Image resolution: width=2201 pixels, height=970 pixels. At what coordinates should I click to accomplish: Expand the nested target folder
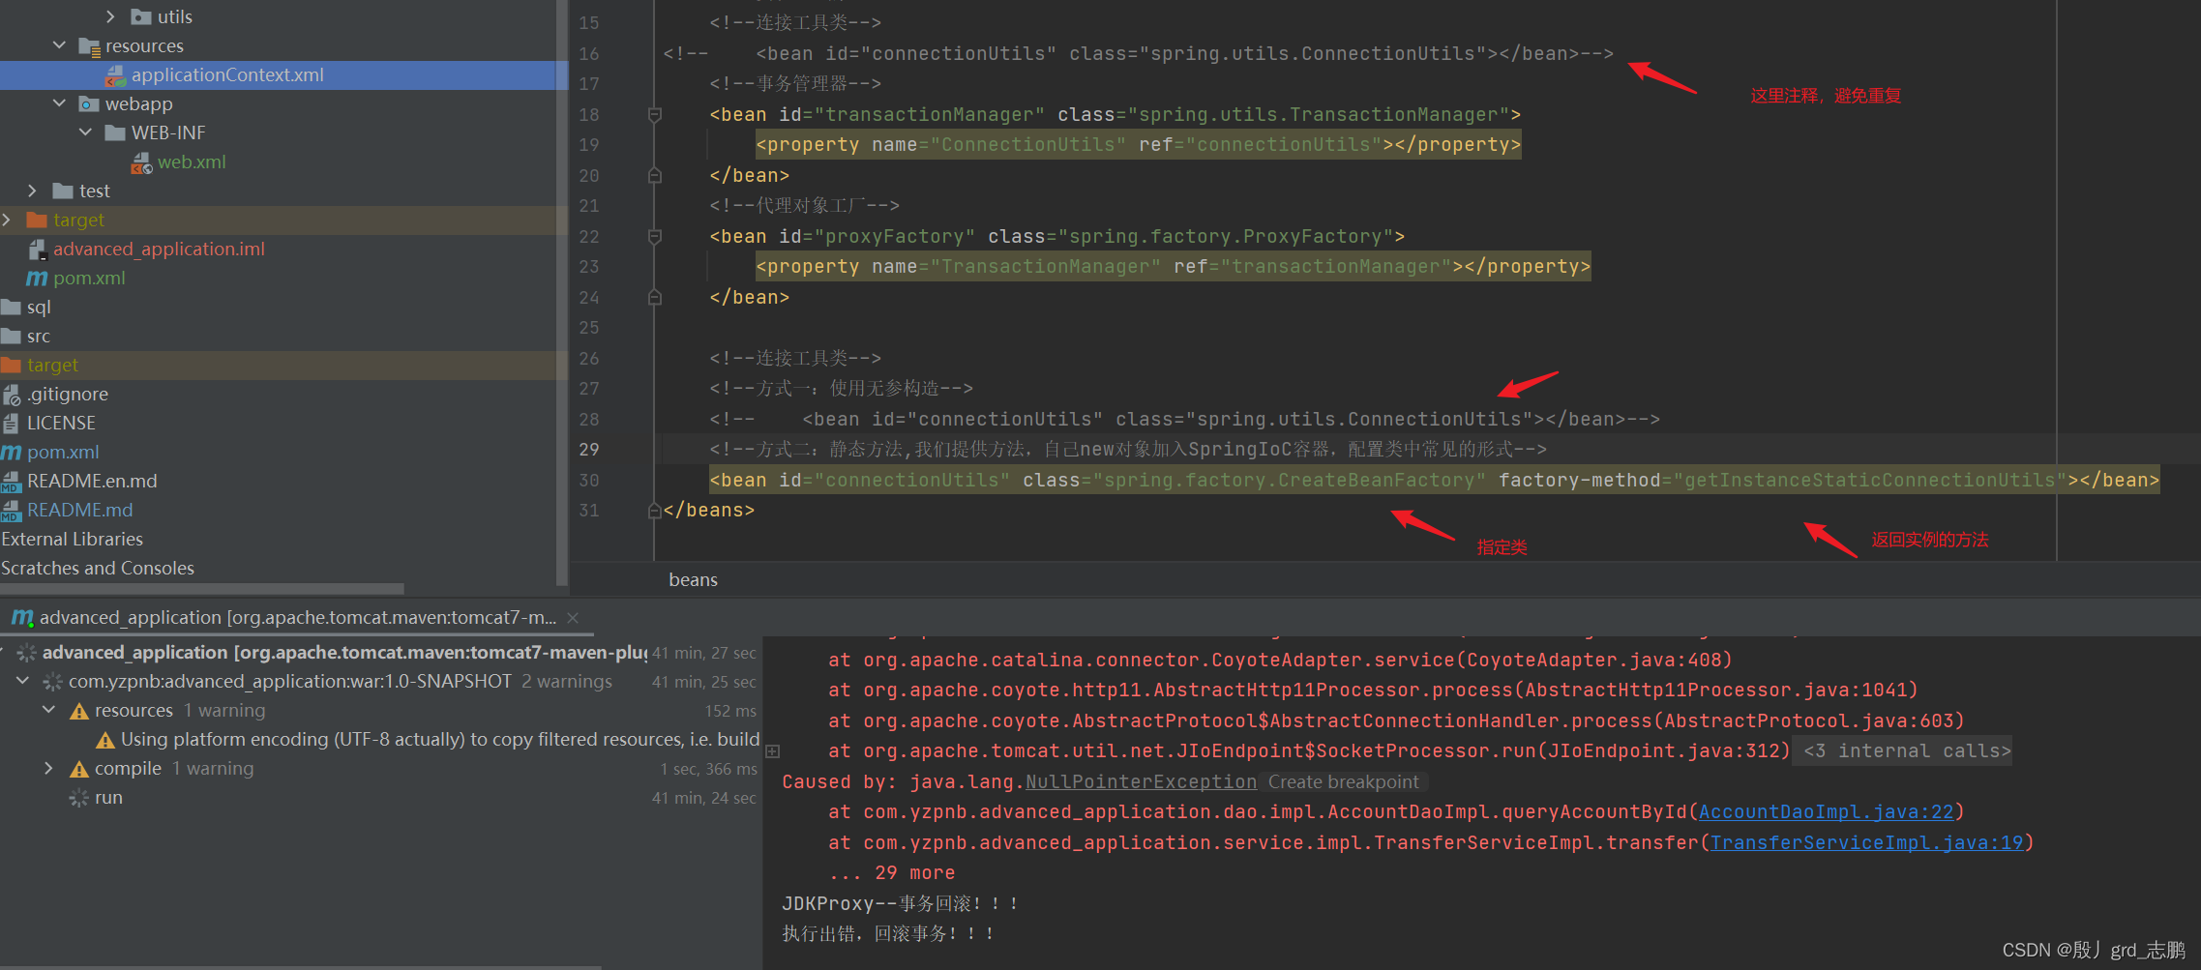pos(7,220)
